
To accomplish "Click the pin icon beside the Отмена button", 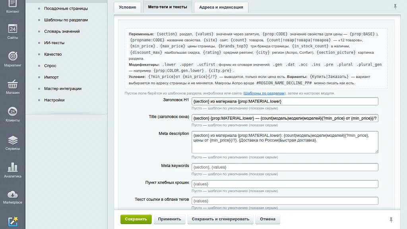I will tap(391, 220).
